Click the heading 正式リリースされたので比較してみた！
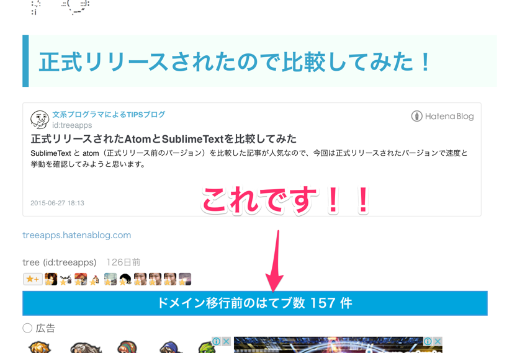 235,61
